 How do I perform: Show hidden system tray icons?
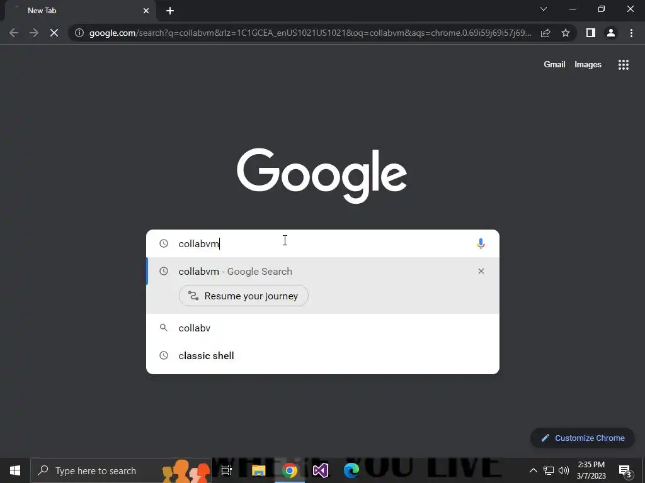click(533, 470)
